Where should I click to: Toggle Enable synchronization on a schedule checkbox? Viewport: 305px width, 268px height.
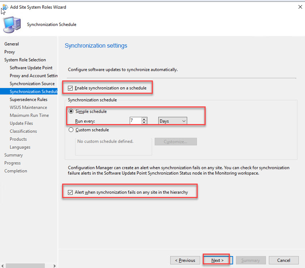coord(70,88)
